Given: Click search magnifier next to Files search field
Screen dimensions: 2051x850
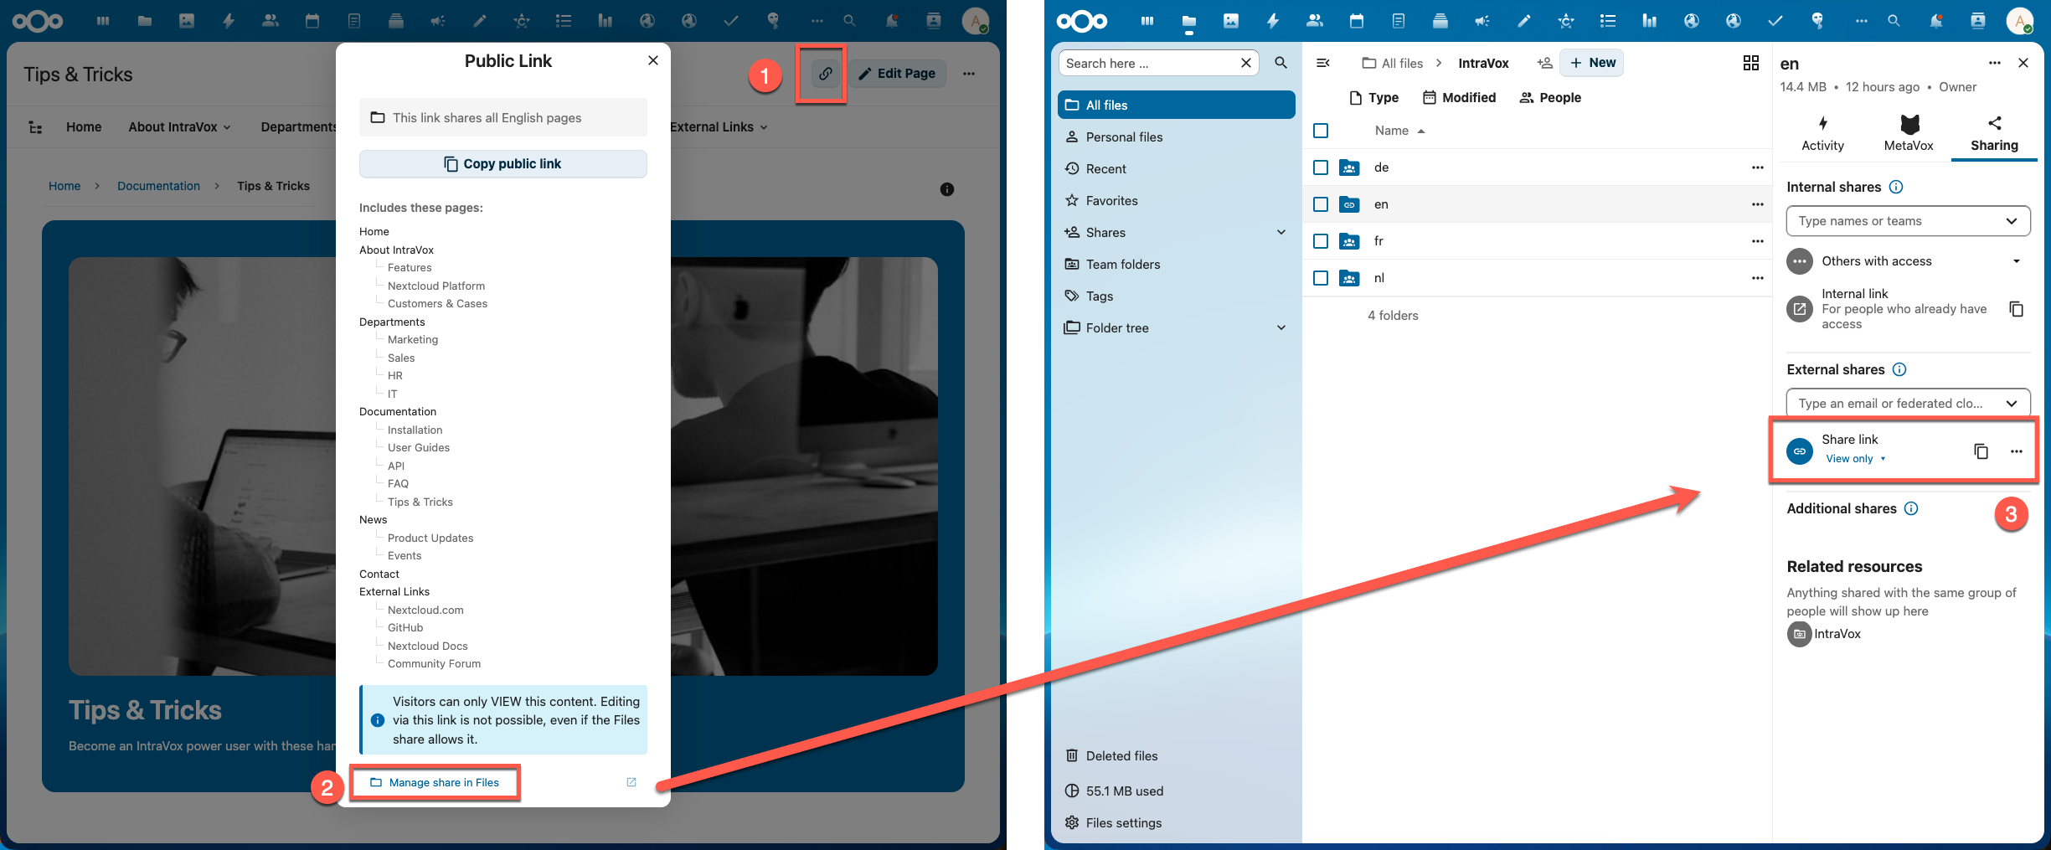Looking at the screenshot, I should [1281, 63].
